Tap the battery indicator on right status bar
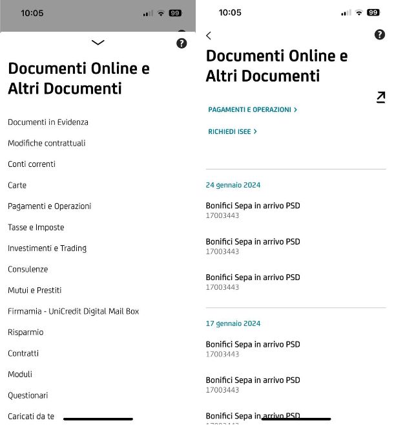The width and height of the screenshot is (394, 425). coord(373,12)
